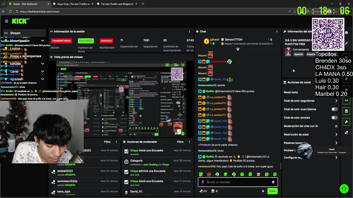Click chat panel scrollbar
The image size is (353, 198).
point(281,166)
